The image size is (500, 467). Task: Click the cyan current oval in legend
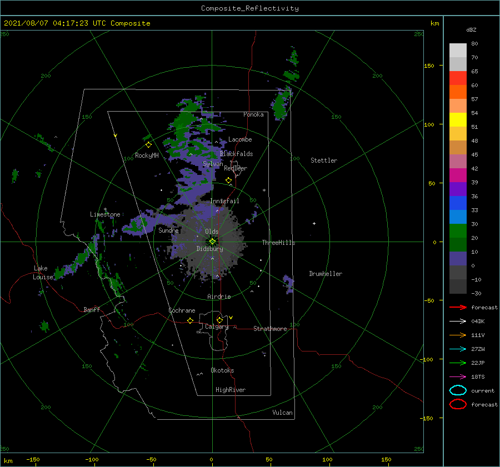coord(458,390)
